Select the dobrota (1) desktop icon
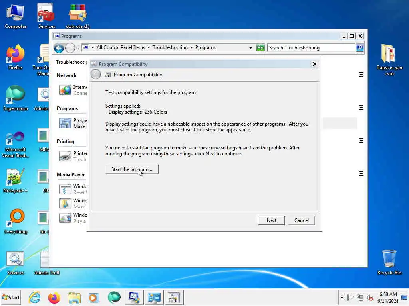 coord(77,16)
